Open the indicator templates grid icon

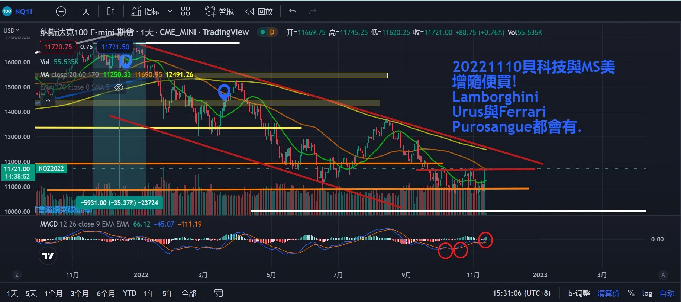(185, 12)
